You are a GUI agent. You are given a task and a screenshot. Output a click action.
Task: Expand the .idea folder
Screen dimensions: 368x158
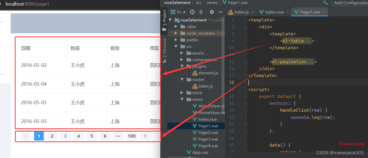[176, 26]
